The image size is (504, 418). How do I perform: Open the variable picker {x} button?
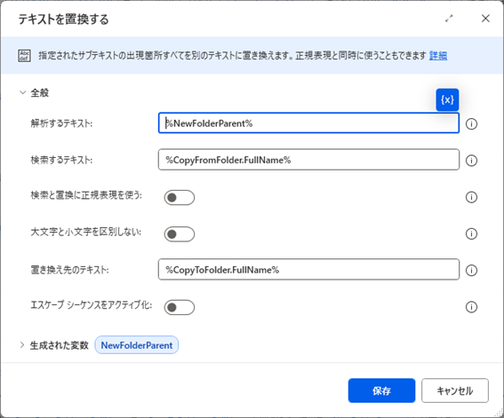pyautogui.click(x=447, y=99)
